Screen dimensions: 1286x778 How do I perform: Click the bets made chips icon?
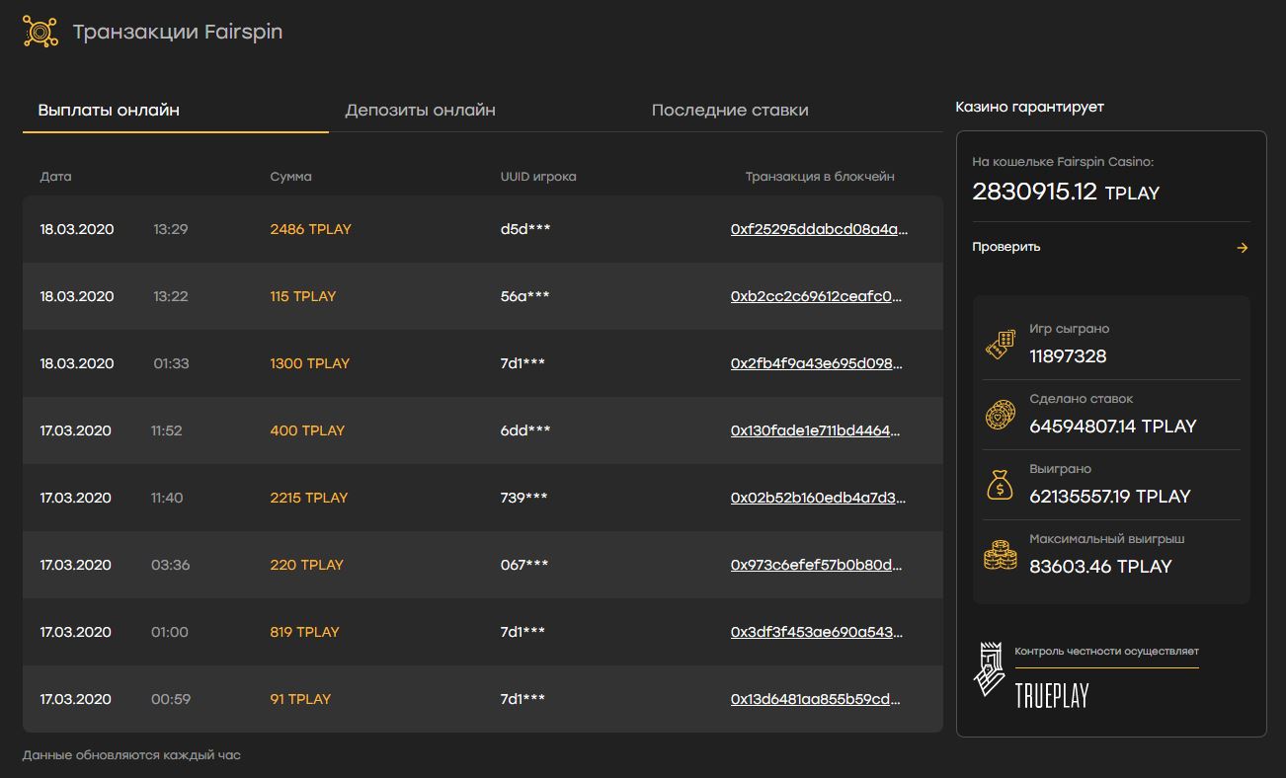click(1001, 415)
